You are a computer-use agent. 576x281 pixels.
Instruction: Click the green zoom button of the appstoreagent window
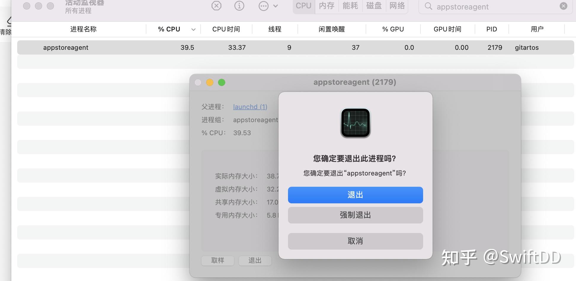(x=222, y=82)
